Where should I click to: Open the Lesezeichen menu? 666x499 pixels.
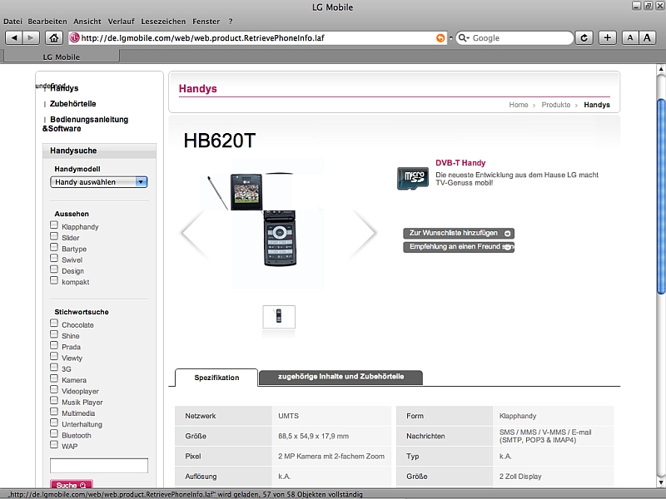click(163, 22)
